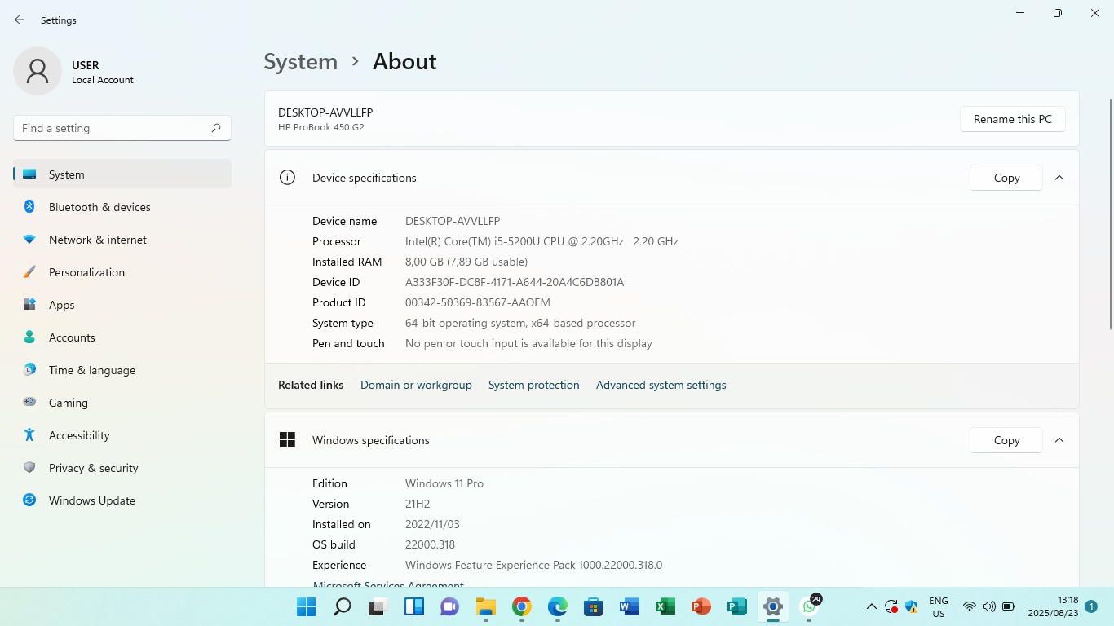Collapse the Windows specifications section

tap(1059, 440)
